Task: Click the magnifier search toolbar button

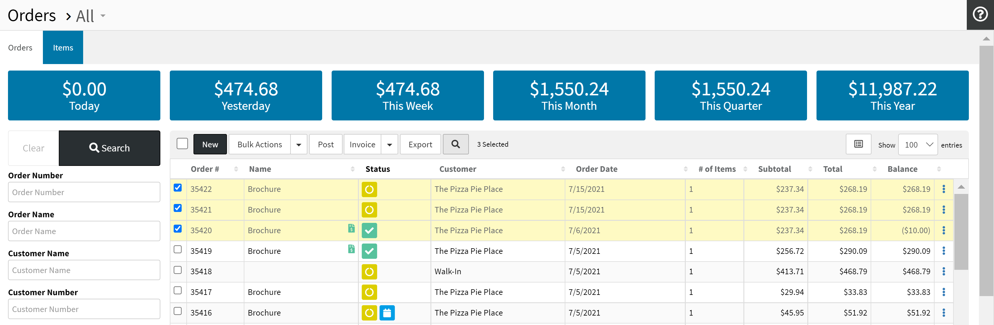Action: [455, 144]
